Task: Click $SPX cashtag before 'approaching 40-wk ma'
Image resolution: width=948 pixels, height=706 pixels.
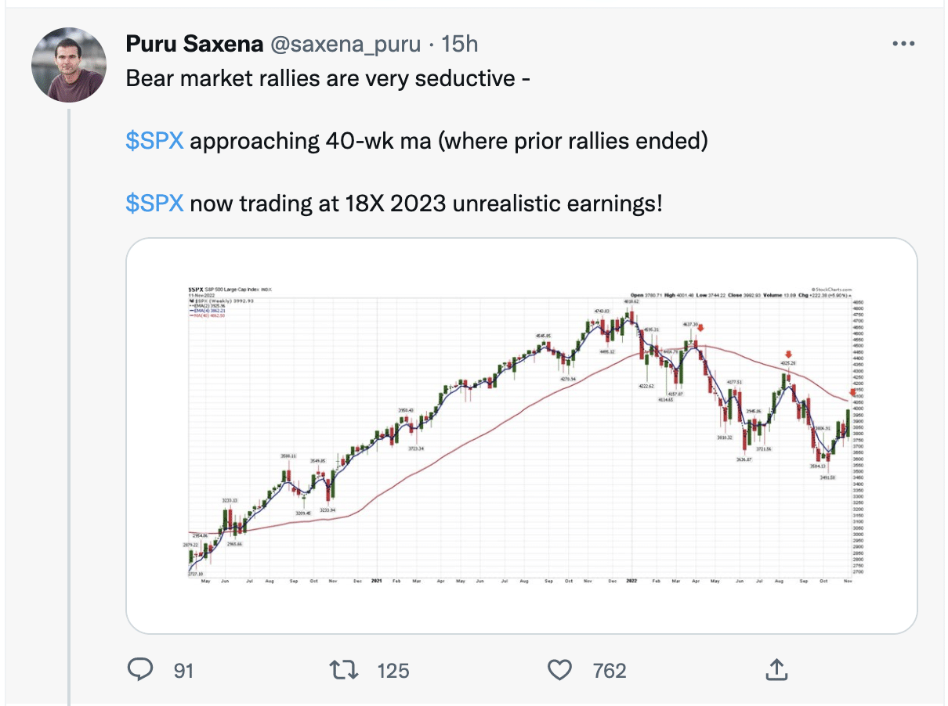Action: (x=154, y=142)
